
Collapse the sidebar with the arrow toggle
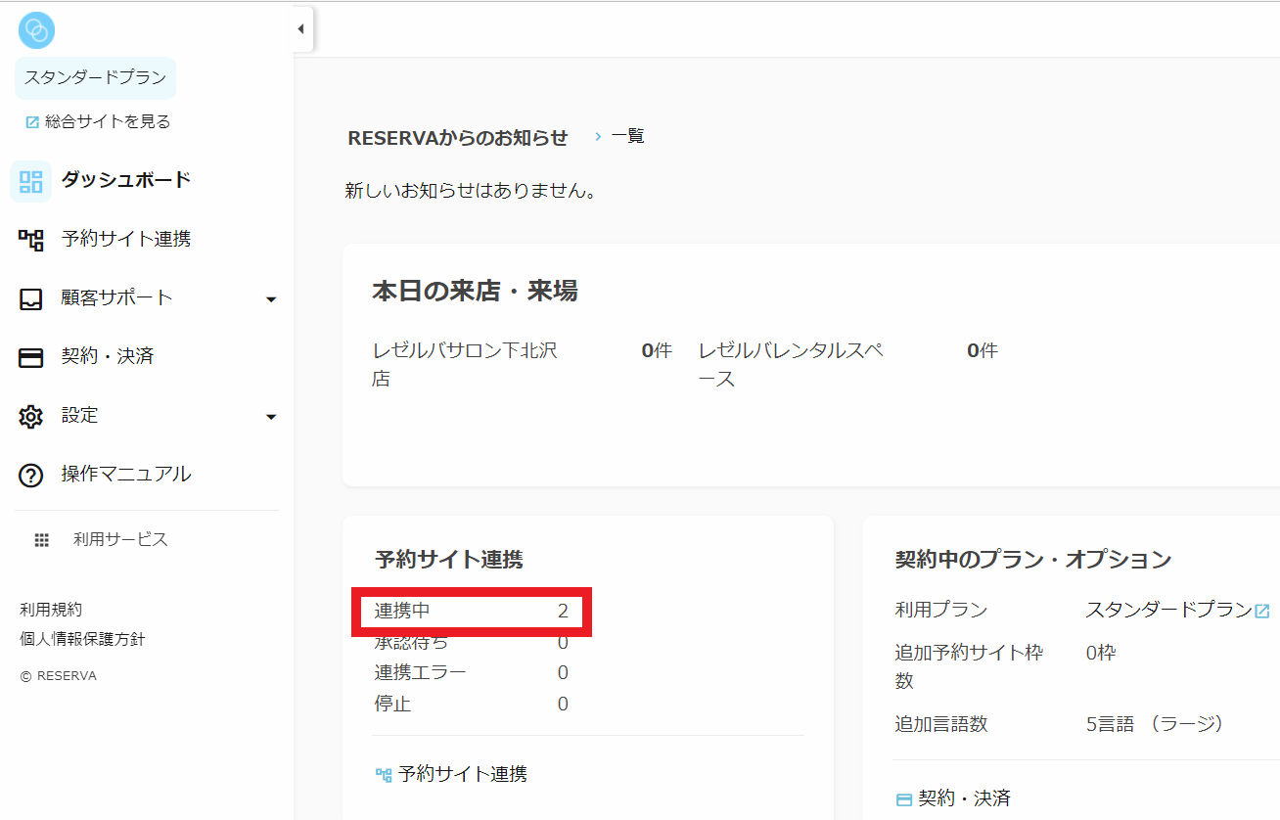(300, 29)
